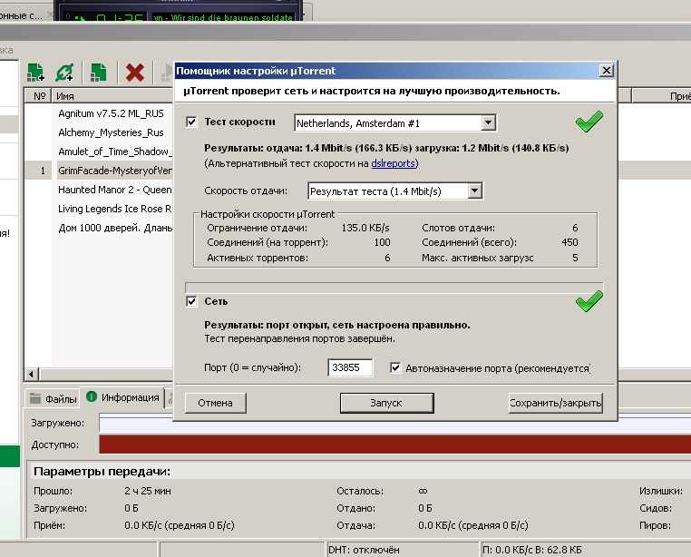Click the Загружено progress bar
Image resolution: width=691 pixels, height=557 pixels.
coord(394,424)
